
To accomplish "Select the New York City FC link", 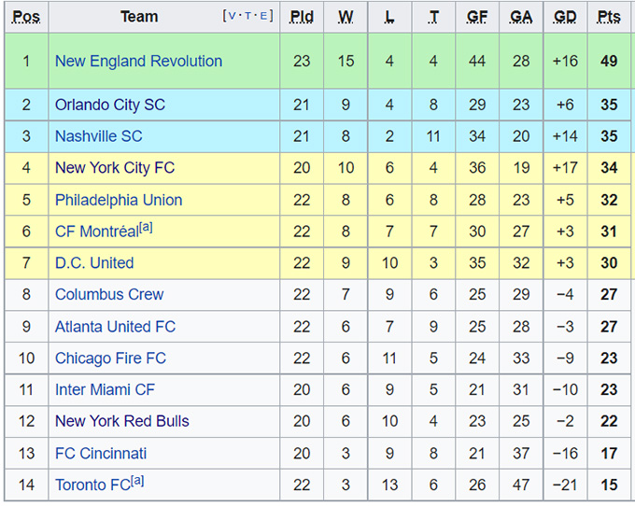I will click(x=114, y=168).
